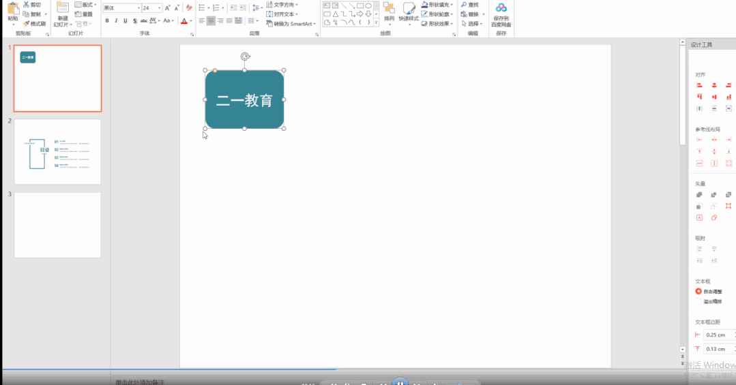The image size is (736, 385).
Task: Toggle justify text alignment
Action: tap(229, 20)
